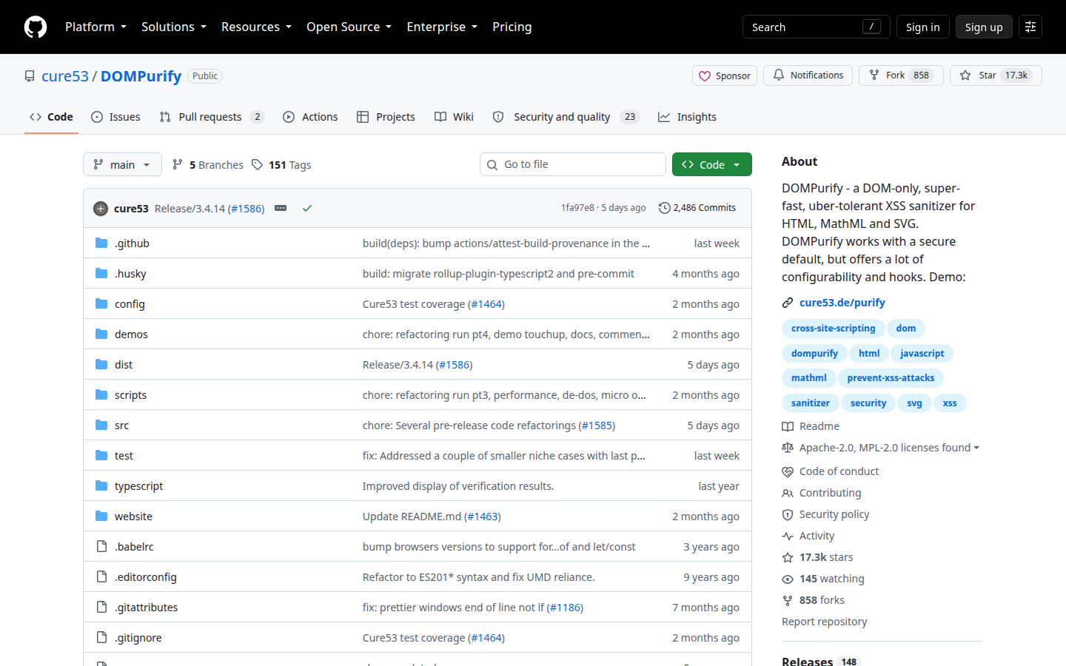The height and width of the screenshot is (666, 1066).
Task: Open the Pricing link
Action: [x=512, y=27]
